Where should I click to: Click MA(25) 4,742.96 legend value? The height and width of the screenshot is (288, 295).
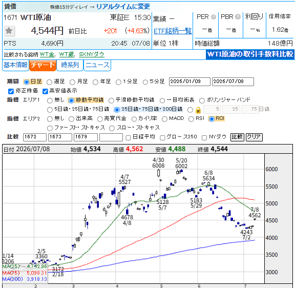[37, 266]
